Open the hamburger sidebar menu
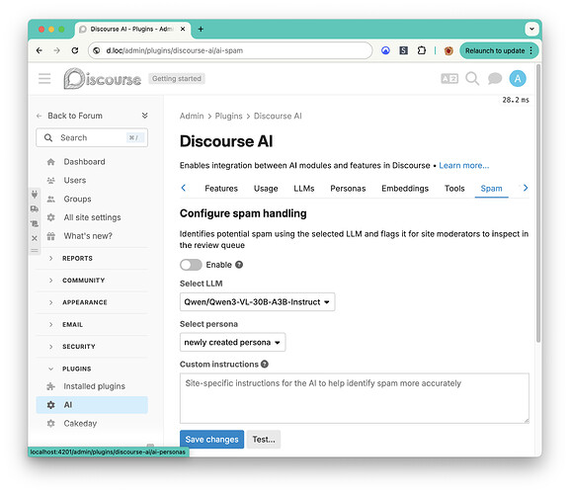 (x=44, y=78)
